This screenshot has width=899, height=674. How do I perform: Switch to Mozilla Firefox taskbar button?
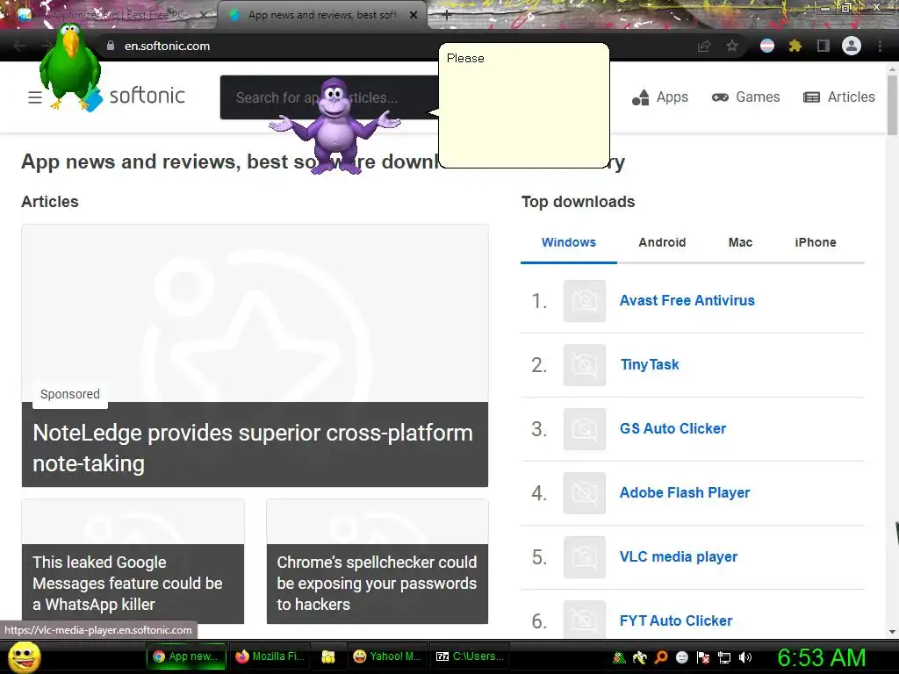[270, 656]
